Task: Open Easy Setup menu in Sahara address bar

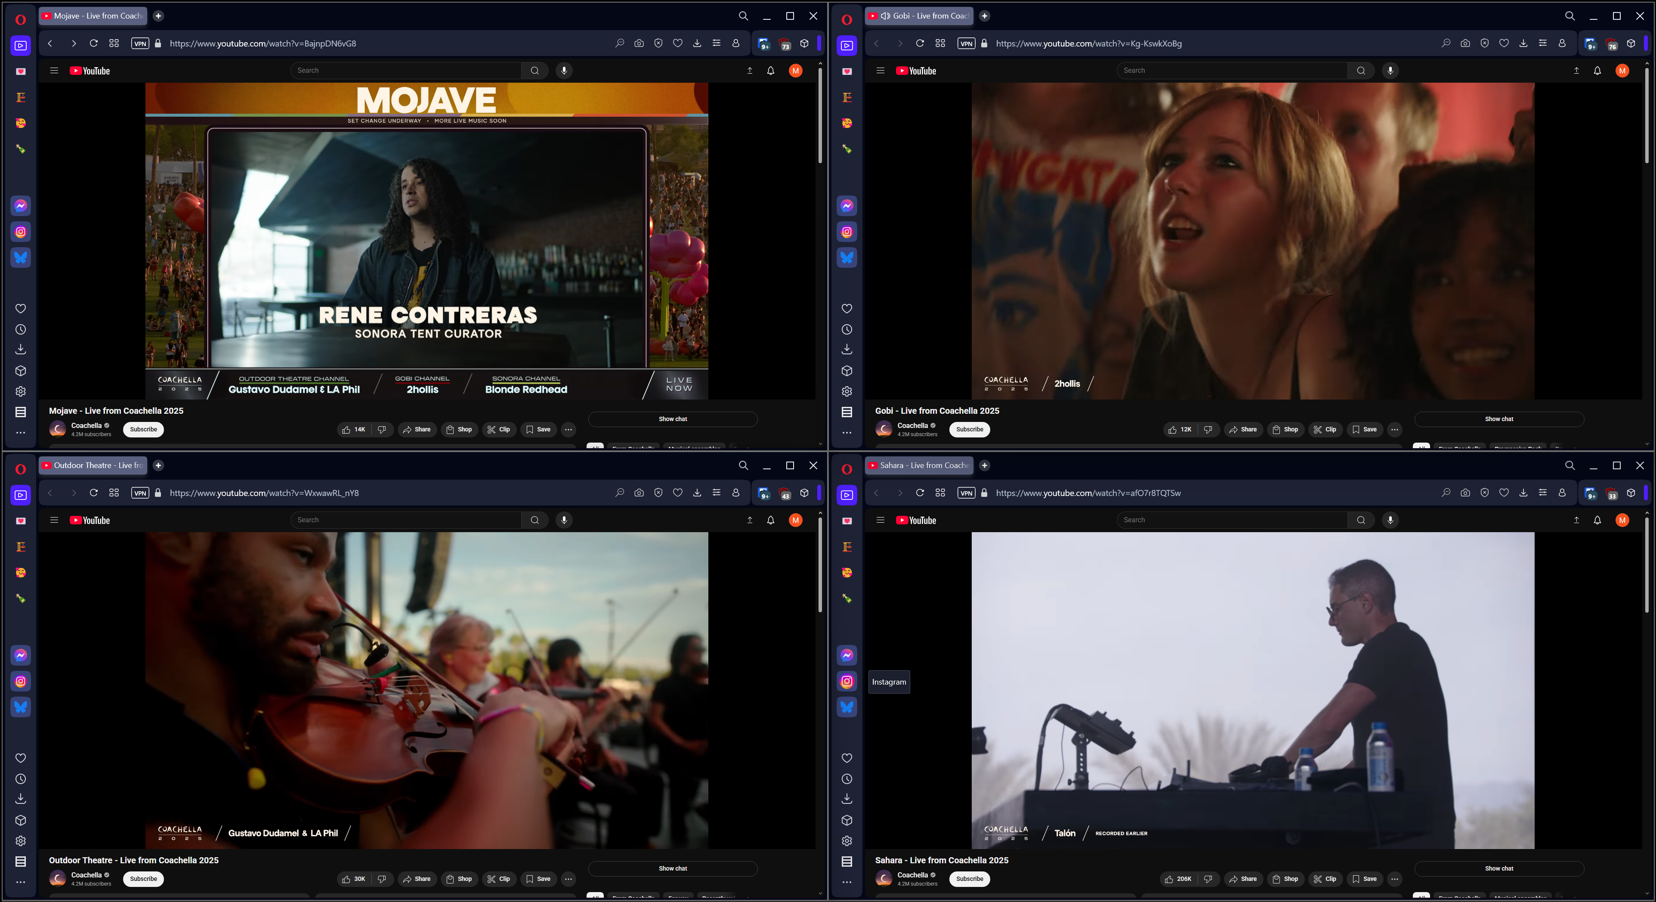Action: coord(1542,493)
